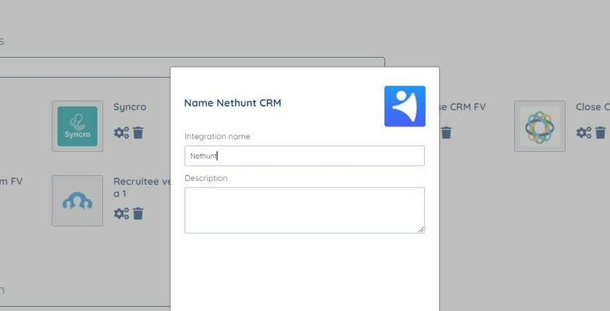
Task: Open Recruitee integration settings gears
Action: (121, 213)
